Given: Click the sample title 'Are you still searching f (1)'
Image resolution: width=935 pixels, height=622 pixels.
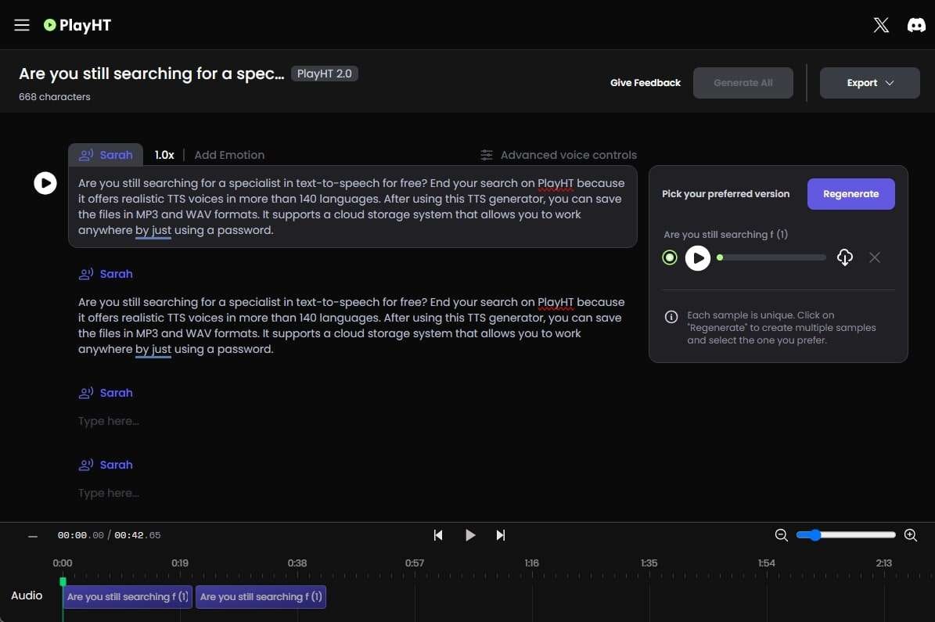Looking at the screenshot, I should [x=725, y=235].
